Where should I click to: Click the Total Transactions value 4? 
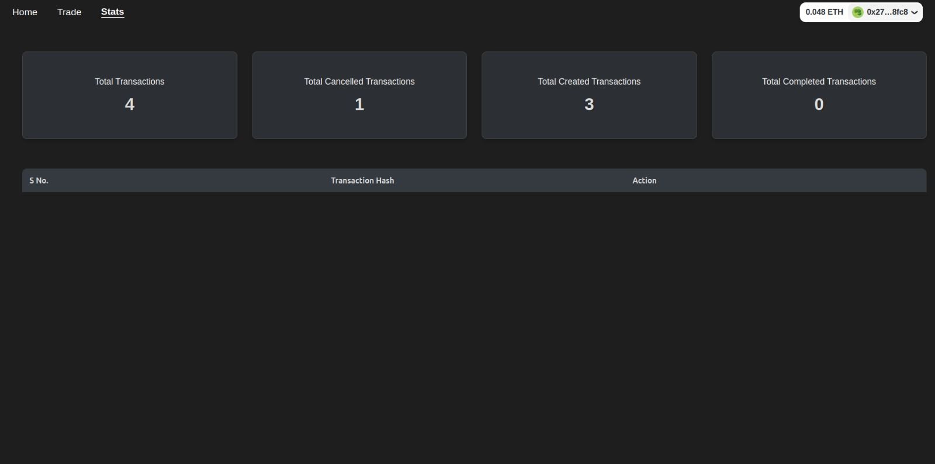point(130,104)
